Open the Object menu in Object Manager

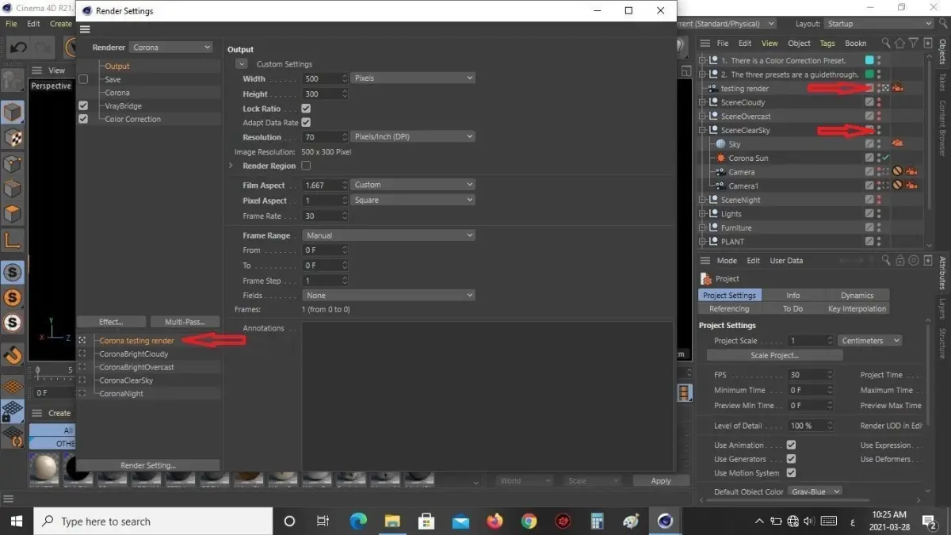(799, 43)
